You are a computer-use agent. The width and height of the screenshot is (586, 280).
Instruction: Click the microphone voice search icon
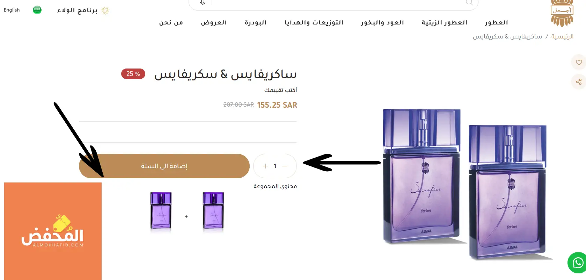click(203, 2)
